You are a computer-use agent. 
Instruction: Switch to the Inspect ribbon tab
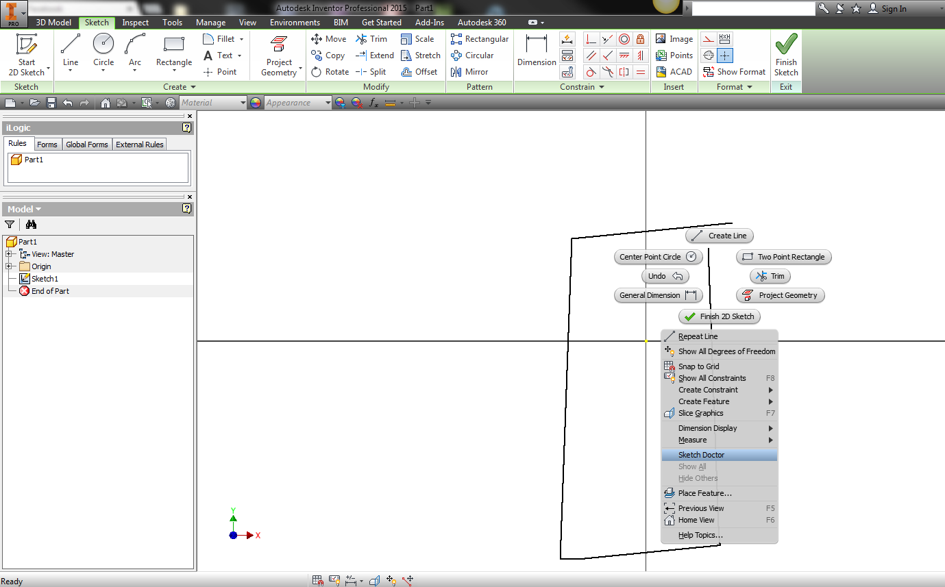[x=135, y=22]
